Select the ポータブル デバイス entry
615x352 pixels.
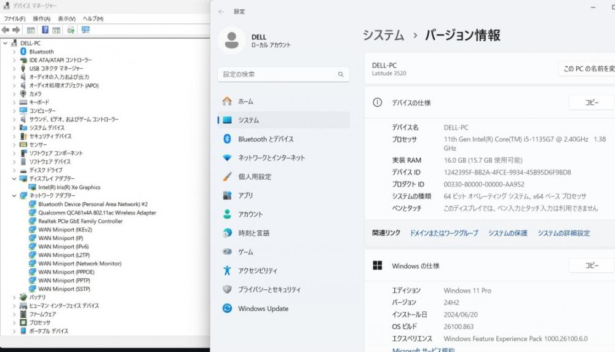click(x=49, y=331)
